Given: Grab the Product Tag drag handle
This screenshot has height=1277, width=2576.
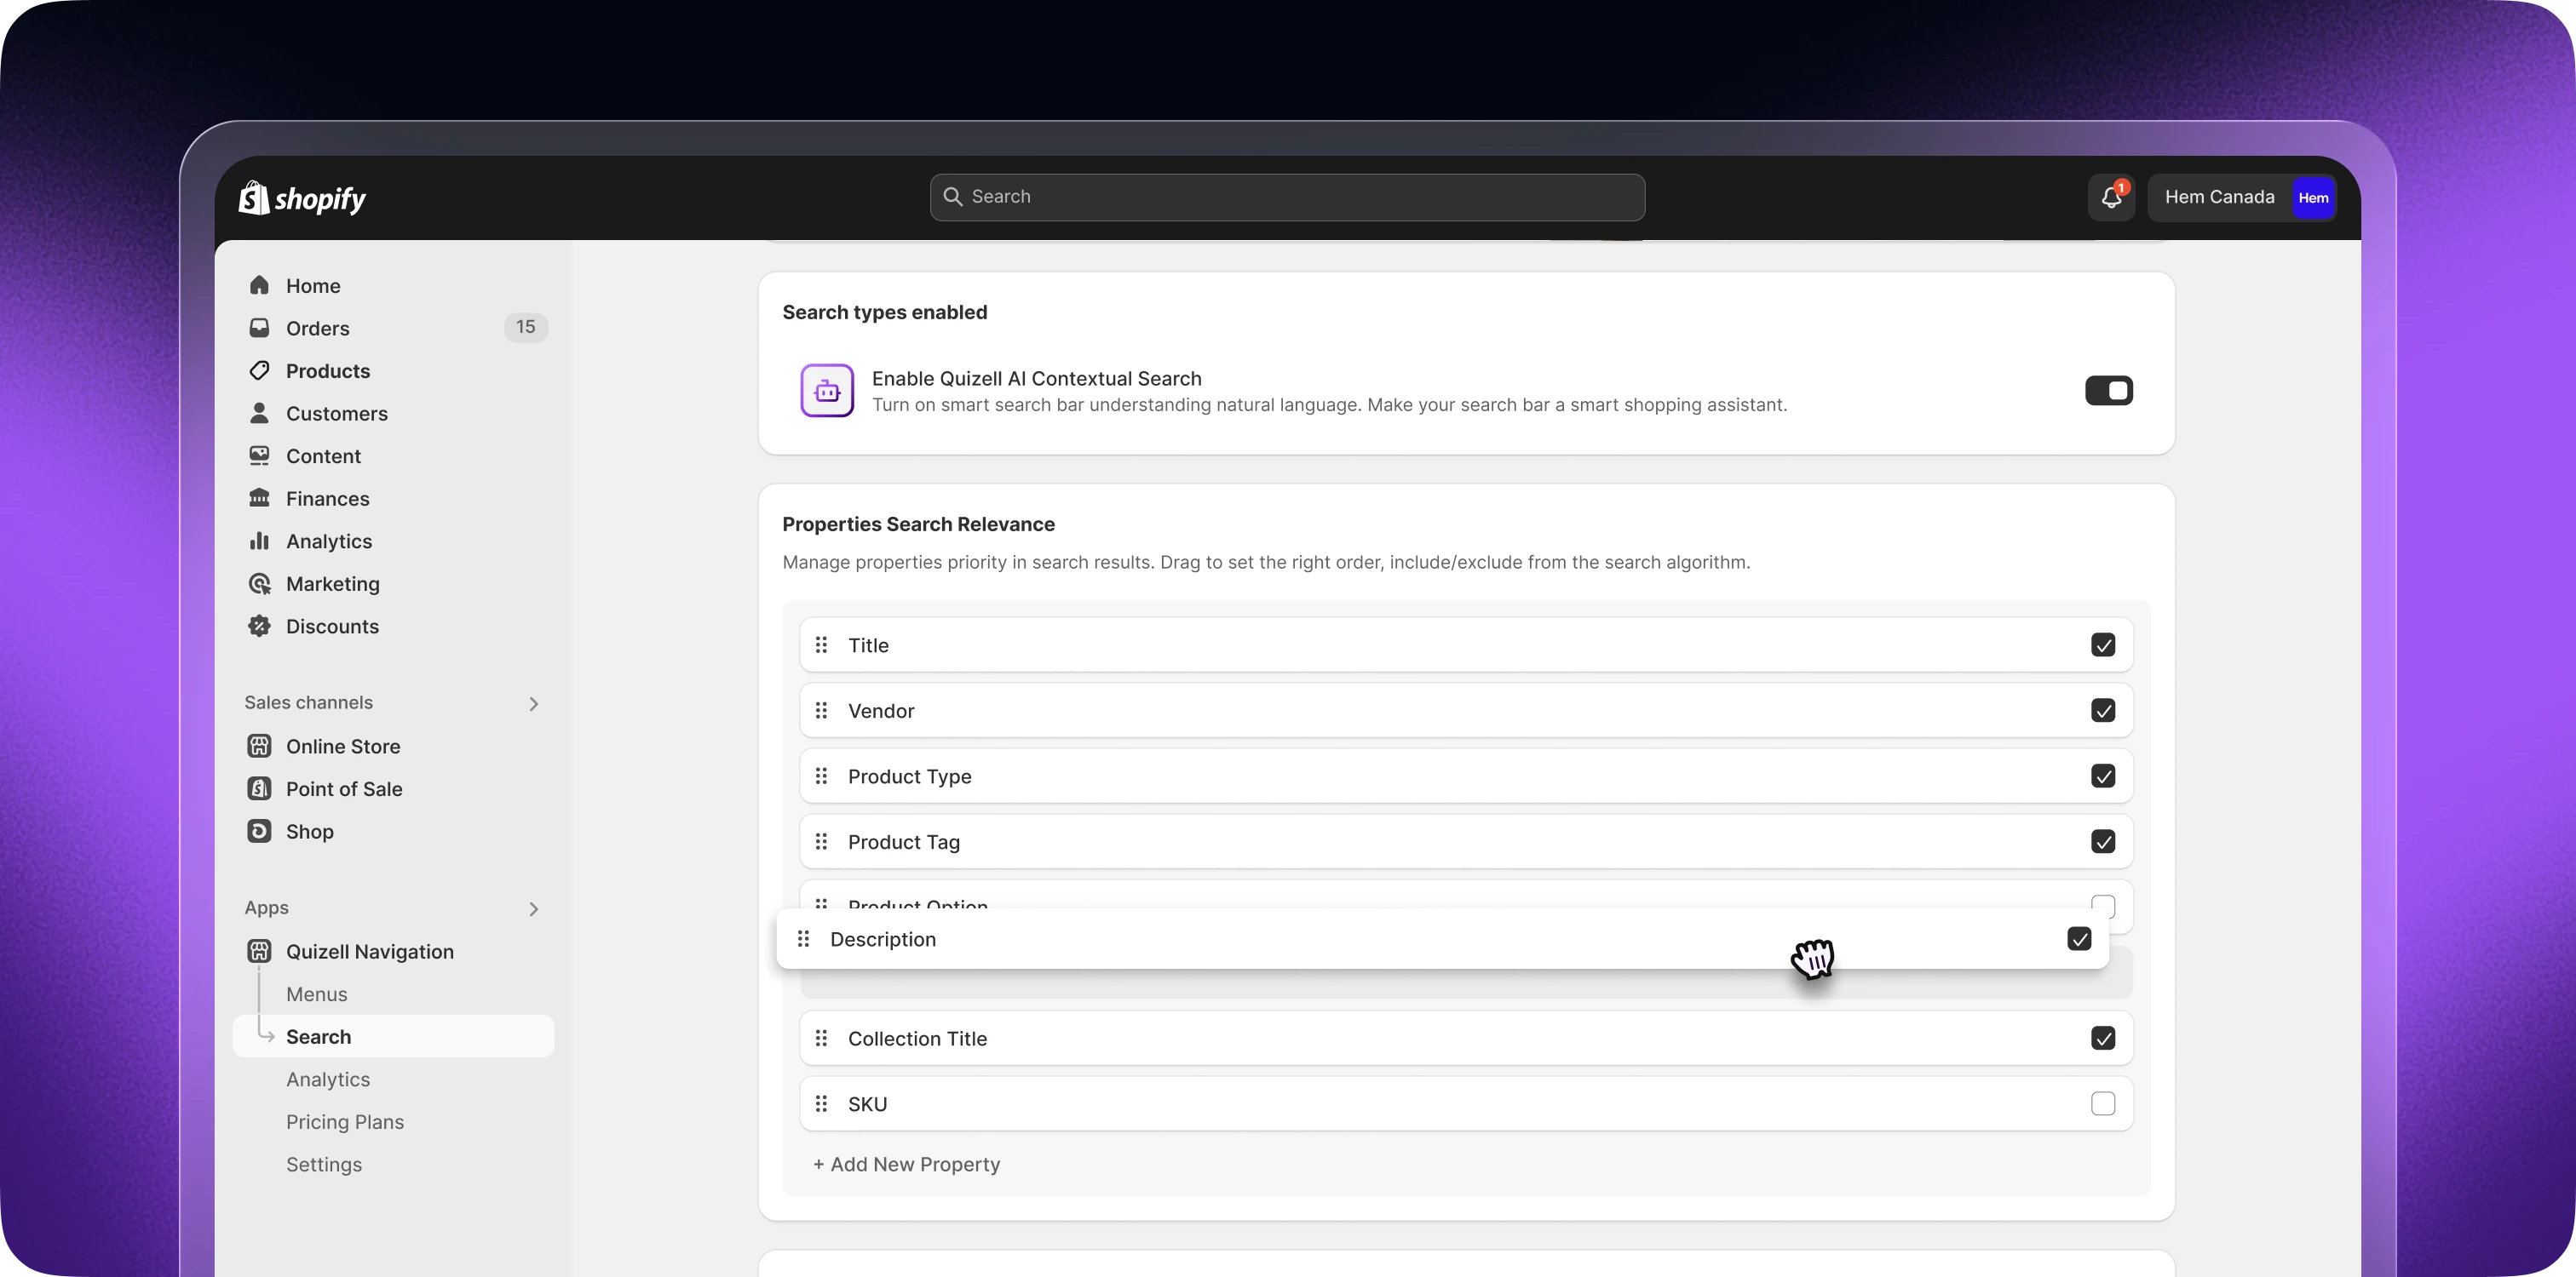Looking at the screenshot, I should [x=821, y=841].
